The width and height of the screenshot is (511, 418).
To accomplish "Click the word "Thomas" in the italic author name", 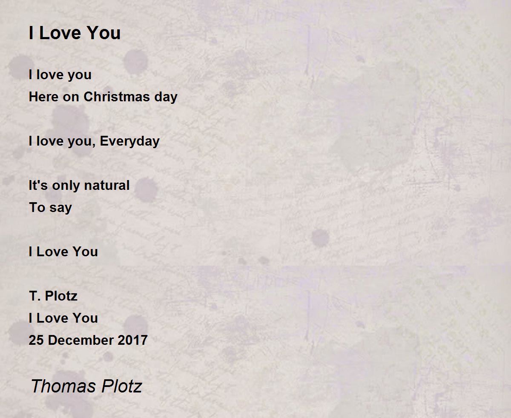I will click(x=64, y=386).
